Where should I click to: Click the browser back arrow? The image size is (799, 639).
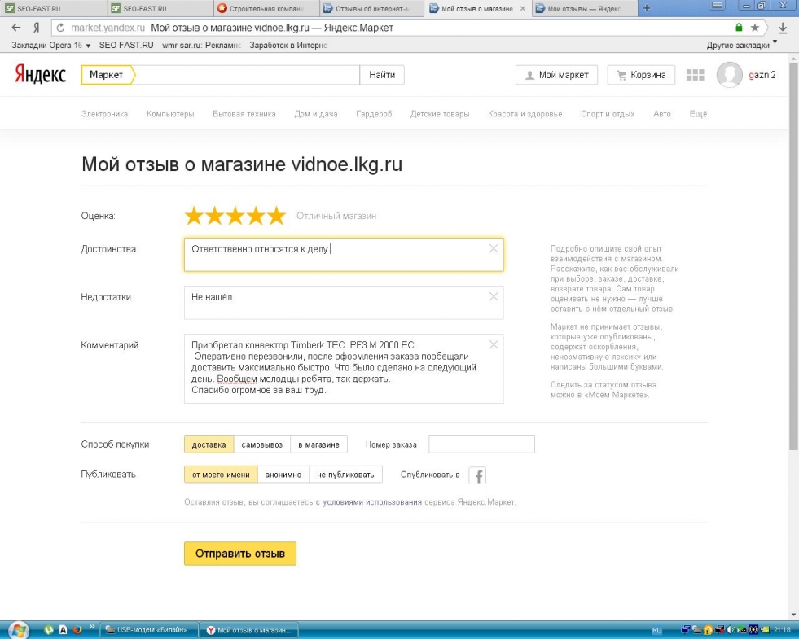[15, 28]
